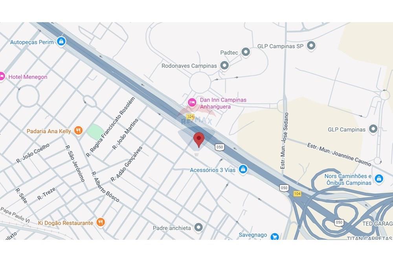The width and height of the screenshot is (393, 262).
Task: Select the Autopeças Perim shopping icon
Action: pyautogui.click(x=61, y=42)
